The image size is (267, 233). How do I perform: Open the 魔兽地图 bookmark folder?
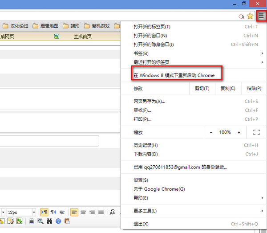coord(45,26)
